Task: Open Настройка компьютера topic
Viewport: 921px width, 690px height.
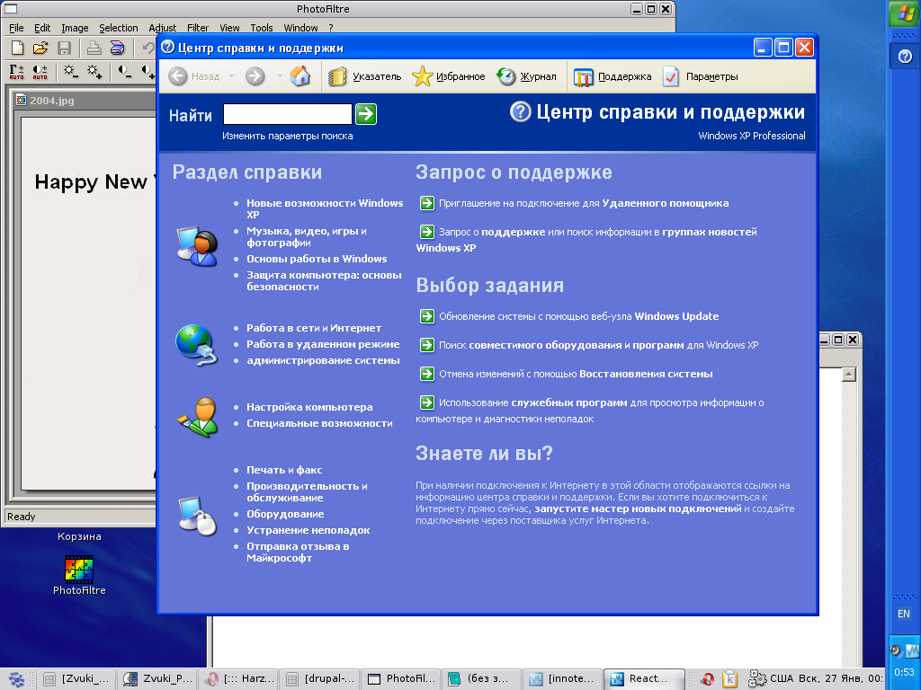Action: [309, 407]
